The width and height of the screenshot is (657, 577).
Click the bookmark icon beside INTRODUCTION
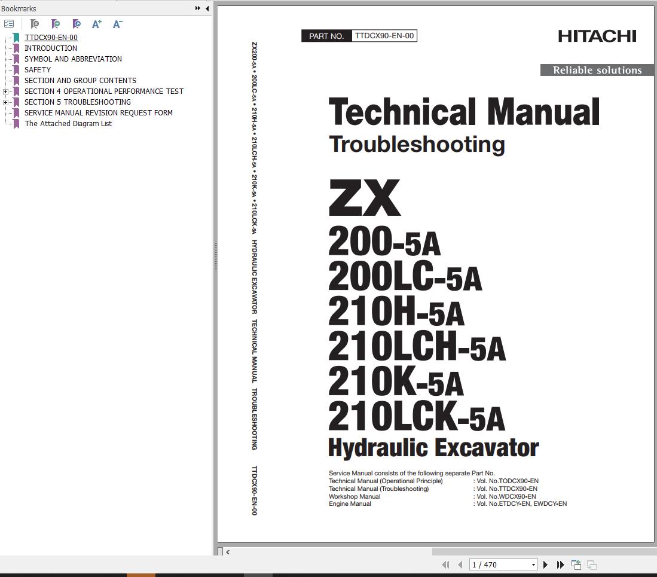(x=16, y=48)
